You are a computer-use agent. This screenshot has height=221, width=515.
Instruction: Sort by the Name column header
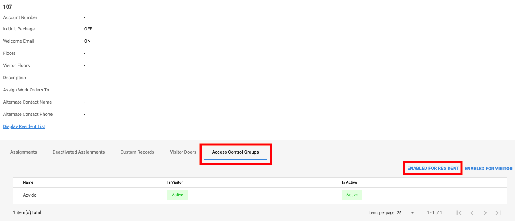tap(28, 182)
